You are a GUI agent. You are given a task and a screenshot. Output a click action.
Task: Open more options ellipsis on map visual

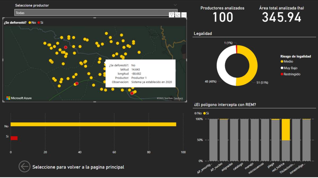coord(184,15)
